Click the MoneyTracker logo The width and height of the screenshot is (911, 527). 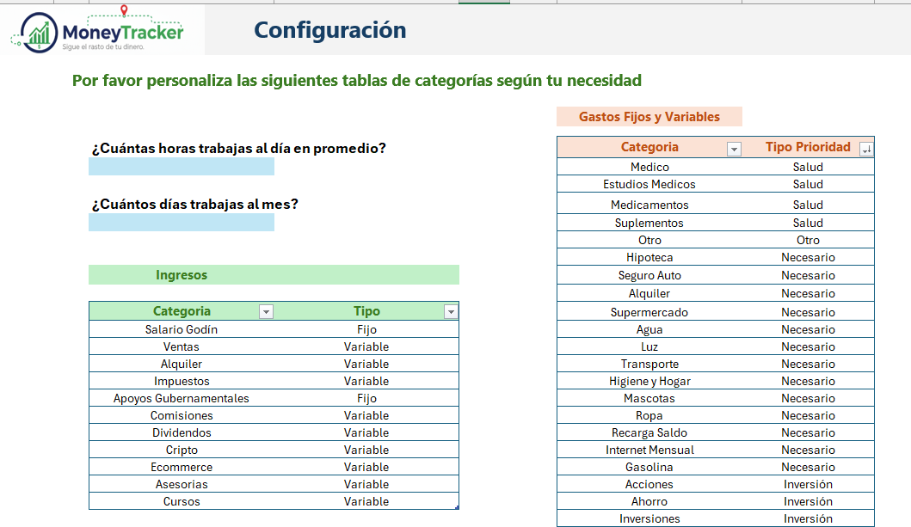pos(97,33)
